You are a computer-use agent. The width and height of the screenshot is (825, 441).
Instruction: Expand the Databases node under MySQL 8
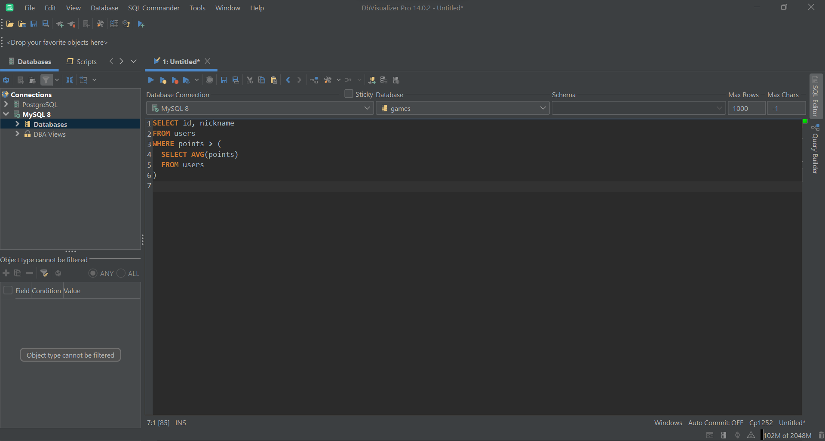pyautogui.click(x=18, y=124)
